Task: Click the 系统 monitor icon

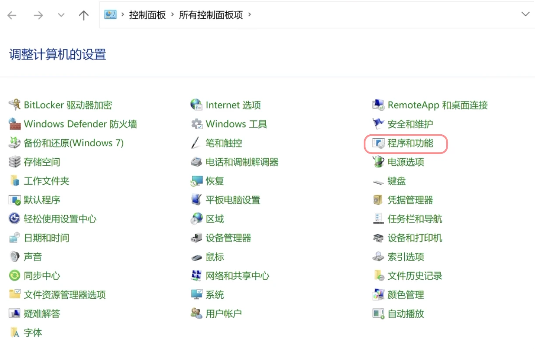Action: click(x=197, y=294)
